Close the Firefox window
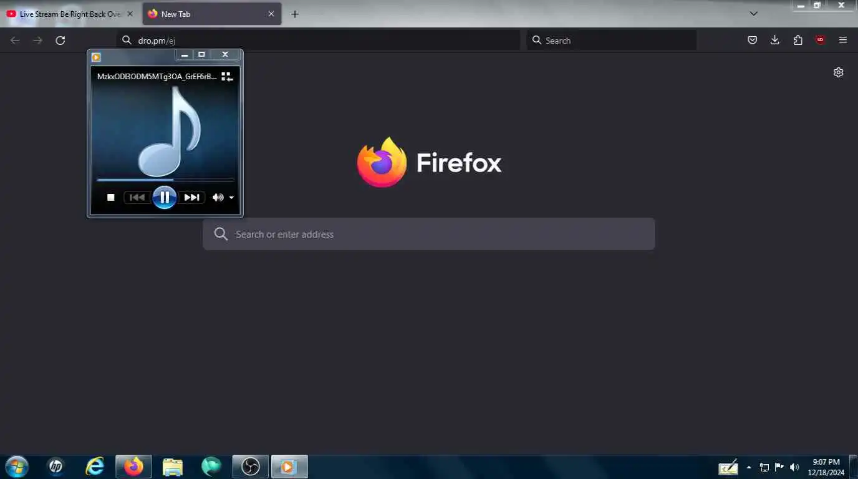The image size is (858, 479). click(x=841, y=5)
